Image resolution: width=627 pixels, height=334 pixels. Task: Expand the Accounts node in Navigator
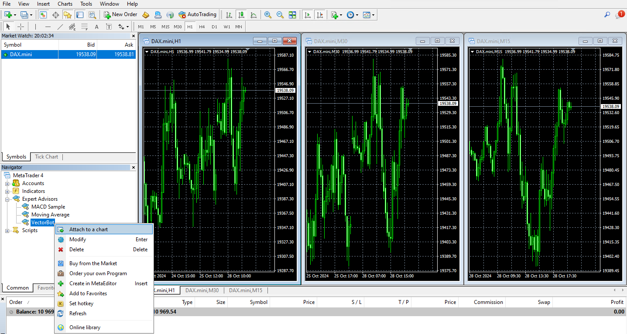click(x=7, y=183)
